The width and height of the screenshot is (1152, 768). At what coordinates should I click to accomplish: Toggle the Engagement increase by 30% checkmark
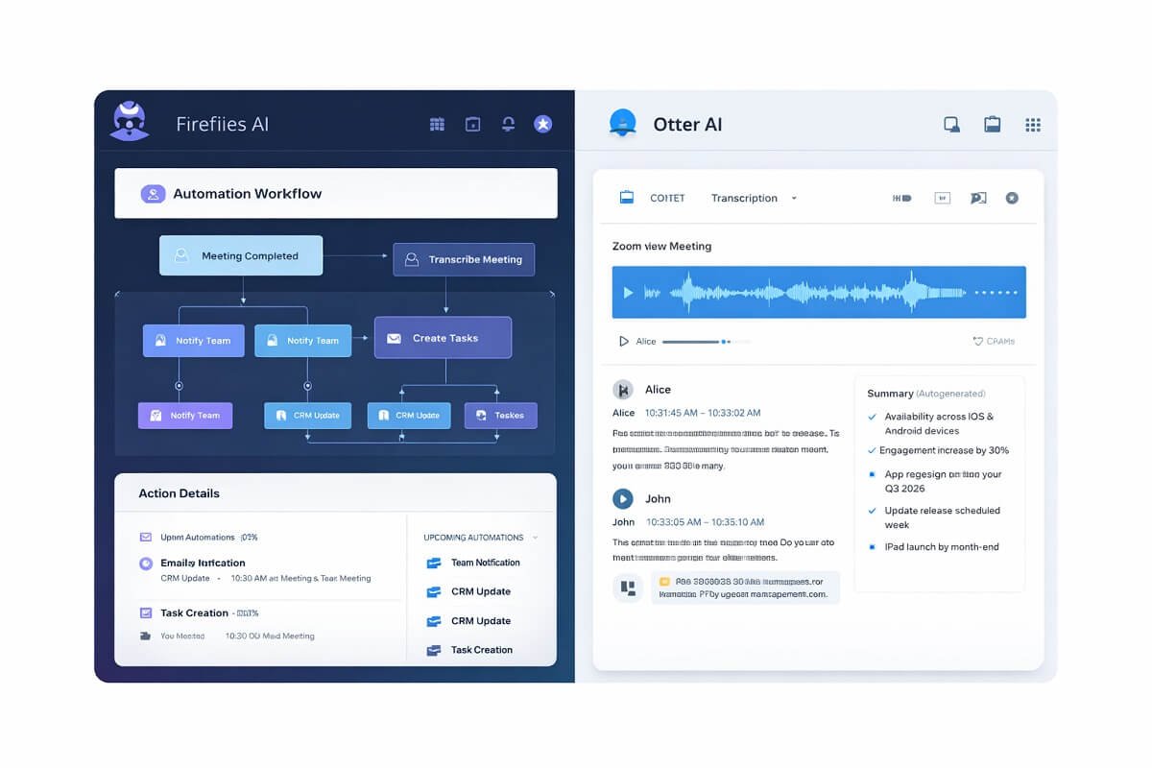click(872, 450)
